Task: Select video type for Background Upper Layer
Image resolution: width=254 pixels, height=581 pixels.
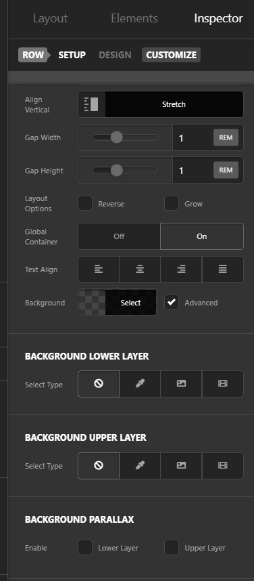Action: click(222, 466)
